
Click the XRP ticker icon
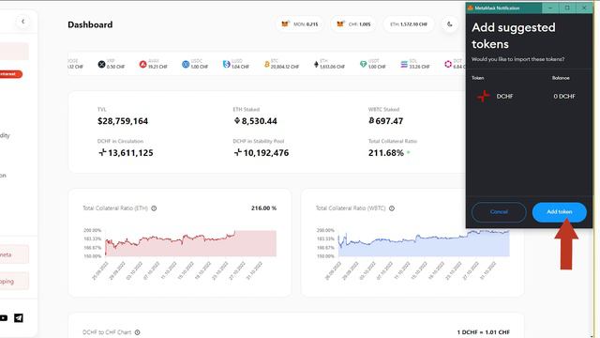click(x=101, y=64)
